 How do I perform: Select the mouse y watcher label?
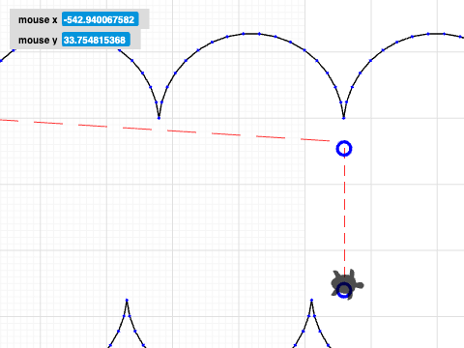(x=38, y=40)
